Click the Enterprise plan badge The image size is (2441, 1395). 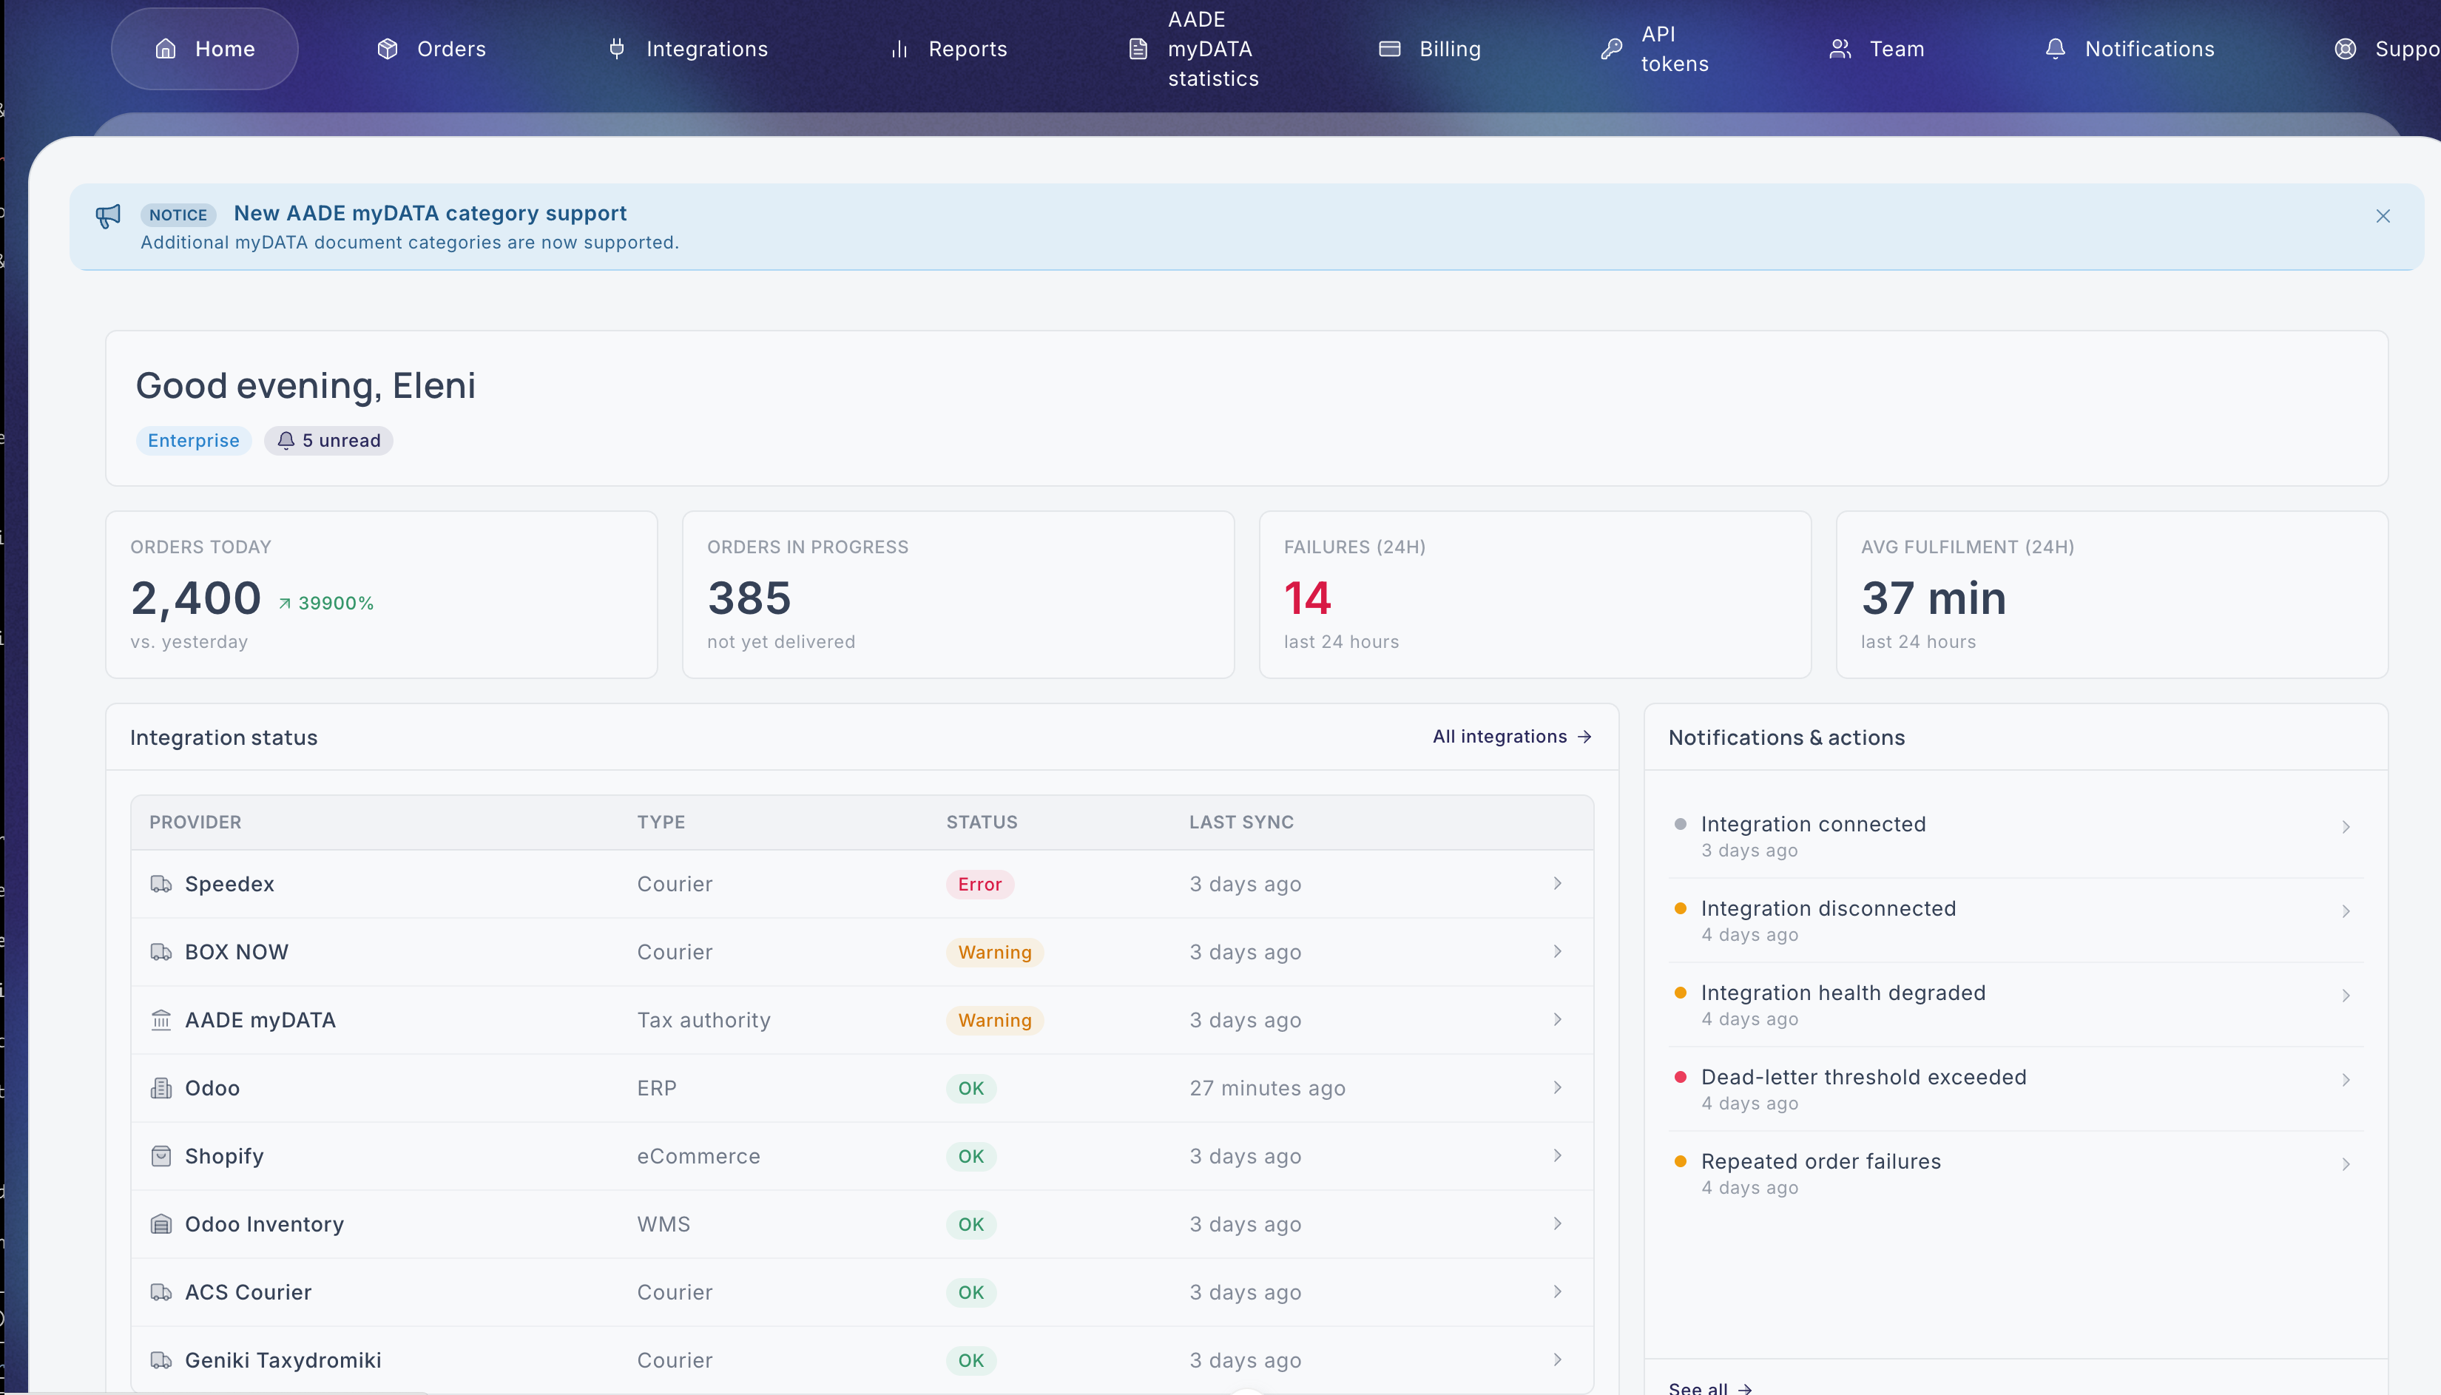pos(194,441)
